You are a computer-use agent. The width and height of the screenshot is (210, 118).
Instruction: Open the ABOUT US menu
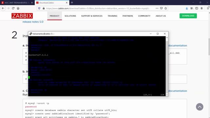pyautogui.click(x=161, y=16)
